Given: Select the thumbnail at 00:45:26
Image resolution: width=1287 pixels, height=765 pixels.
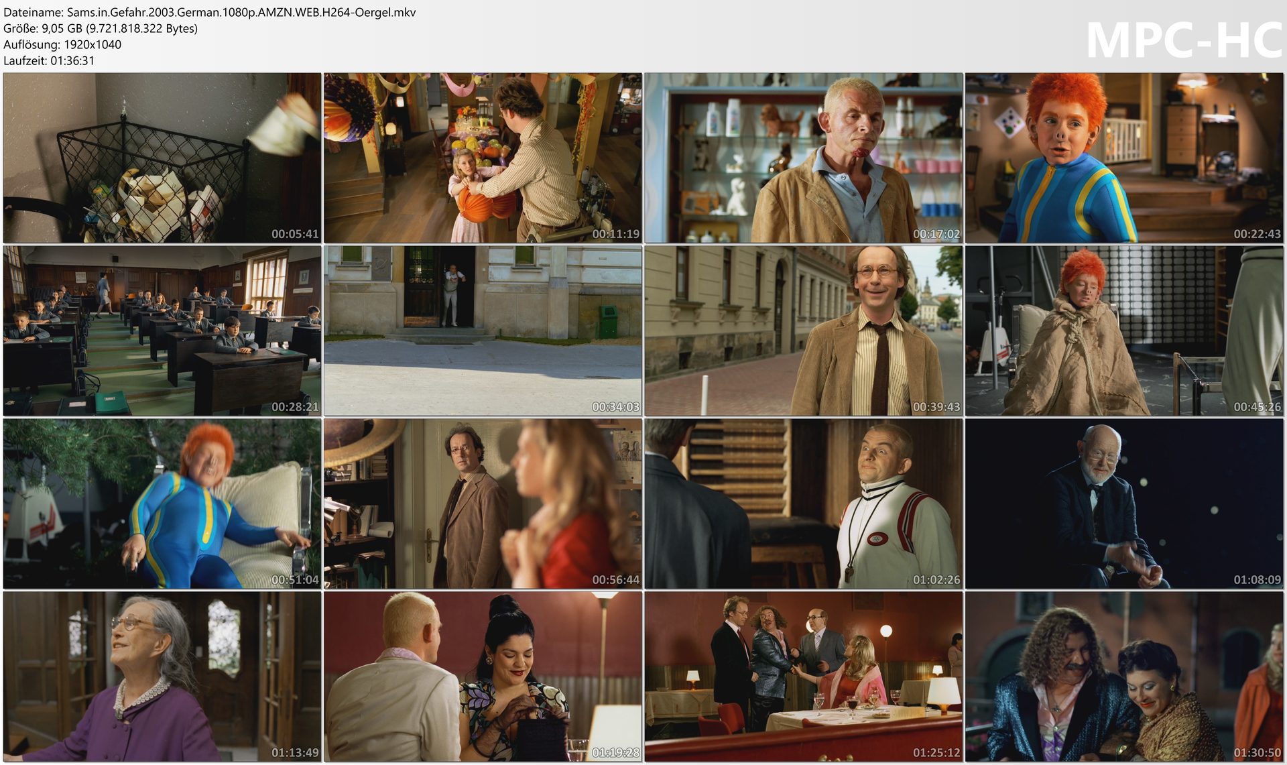Looking at the screenshot, I should (1124, 331).
